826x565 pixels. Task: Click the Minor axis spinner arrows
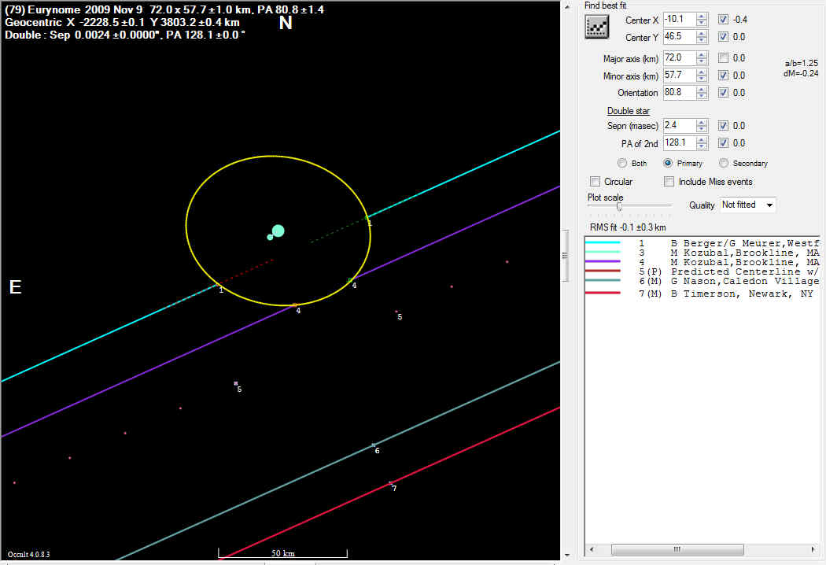pyautogui.click(x=702, y=76)
